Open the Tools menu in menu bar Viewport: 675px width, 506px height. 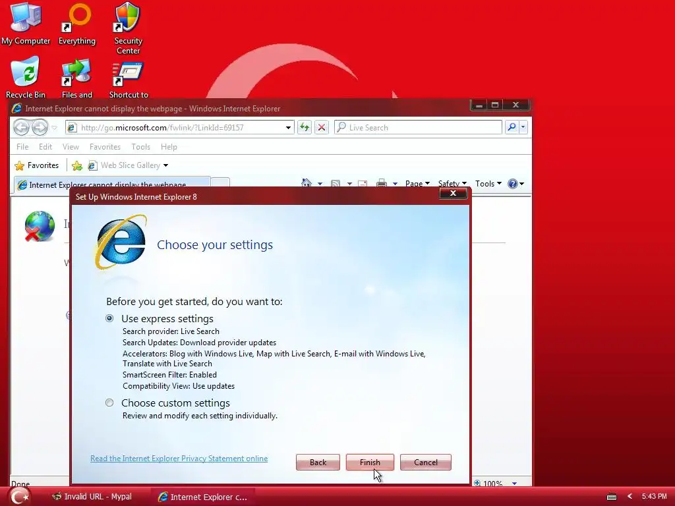click(x=141, y=147)
